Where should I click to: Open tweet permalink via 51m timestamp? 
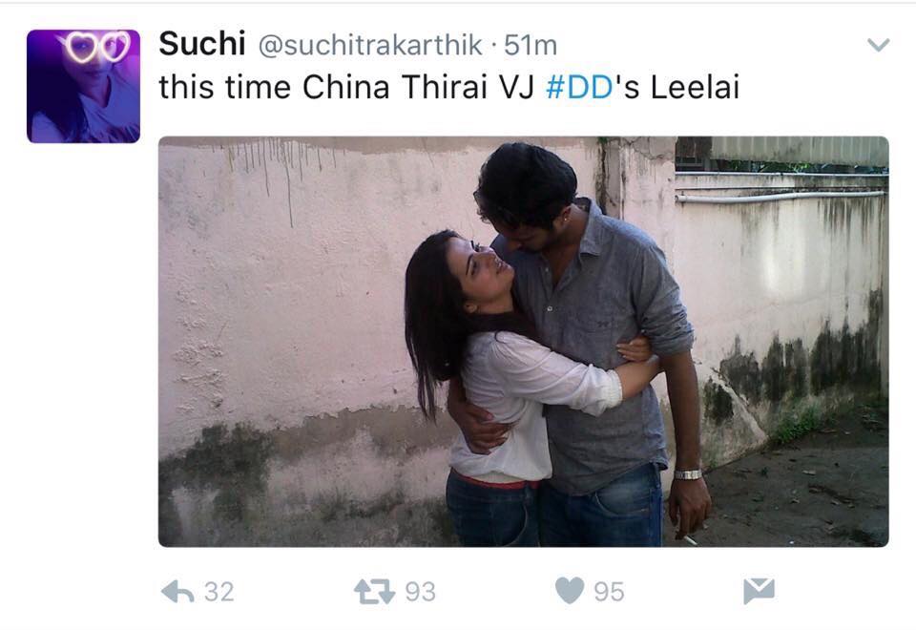pos(531,45)
